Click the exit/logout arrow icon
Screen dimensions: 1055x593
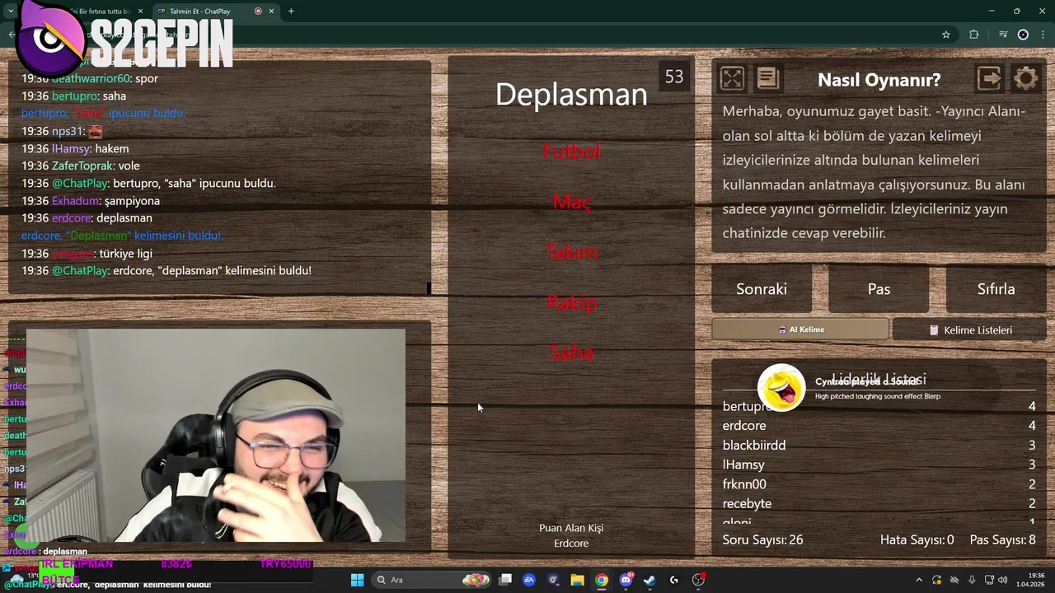989,78
